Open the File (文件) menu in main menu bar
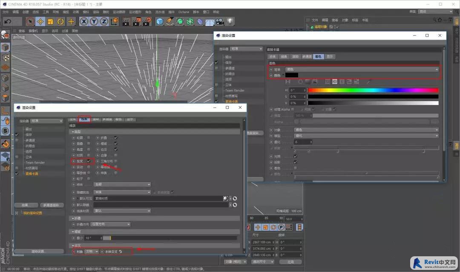Image resolution: width=460 pixels, height=272 pixels. (x=6, y=12)
